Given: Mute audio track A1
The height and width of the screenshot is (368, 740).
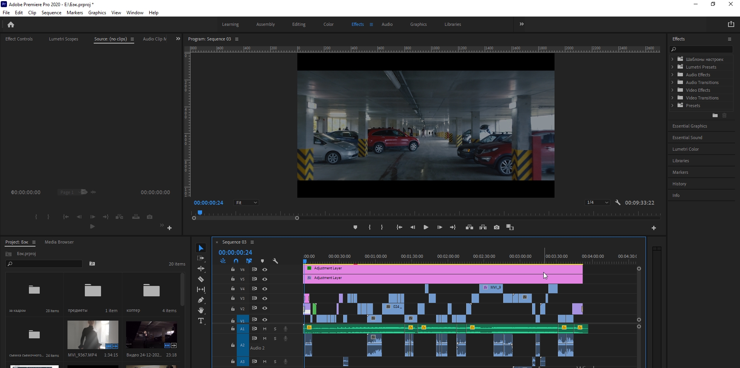Looking at the screenshot, I should click(265, 329).
